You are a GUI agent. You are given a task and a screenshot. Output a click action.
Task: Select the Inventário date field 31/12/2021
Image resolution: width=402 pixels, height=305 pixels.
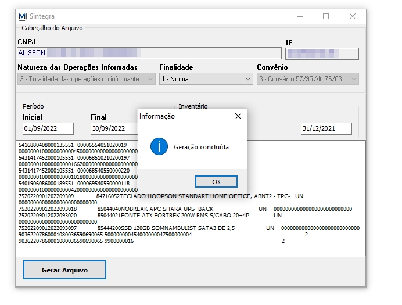coord(326,128)
